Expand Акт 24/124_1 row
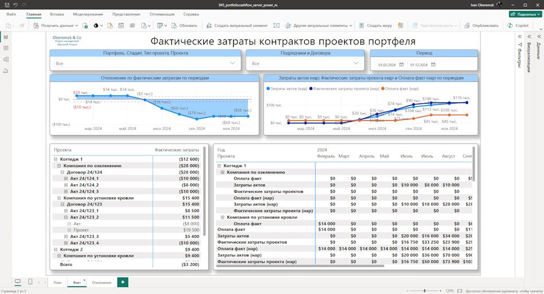544x294 pixels. 66,178
